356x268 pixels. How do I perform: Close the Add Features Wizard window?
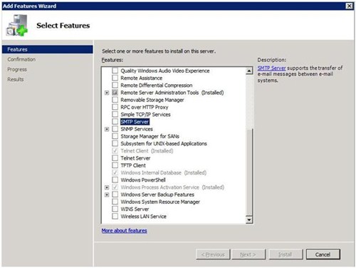coord(349,6)
